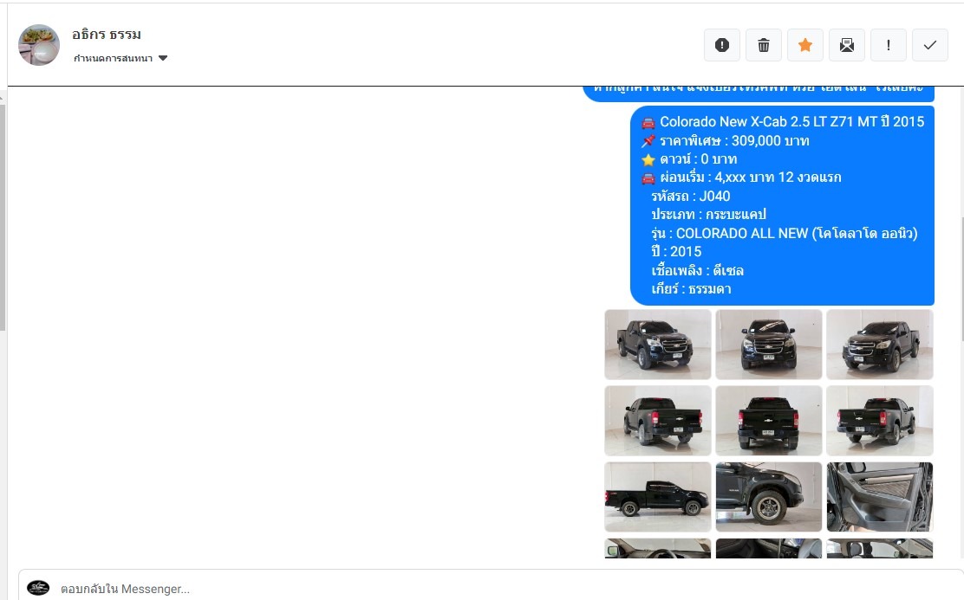The width and height of the screenshot is (964, 600).
Task: Open first truck photo, front-left view
Action: pyautogui.click(x=658, y=344)
